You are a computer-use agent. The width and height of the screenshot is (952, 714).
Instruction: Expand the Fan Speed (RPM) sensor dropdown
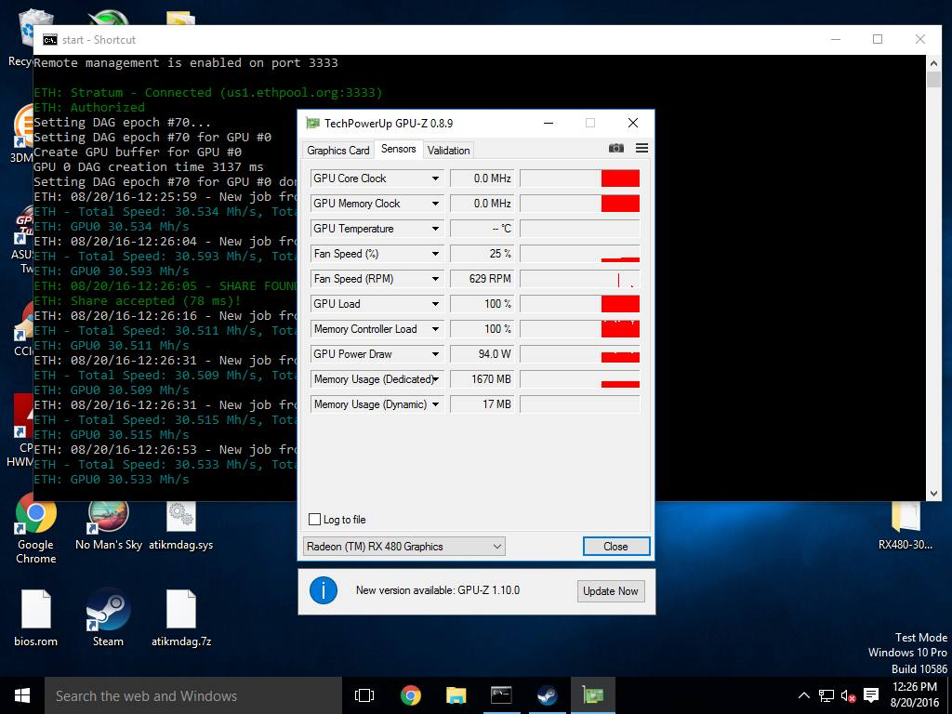tap(435, 279)
